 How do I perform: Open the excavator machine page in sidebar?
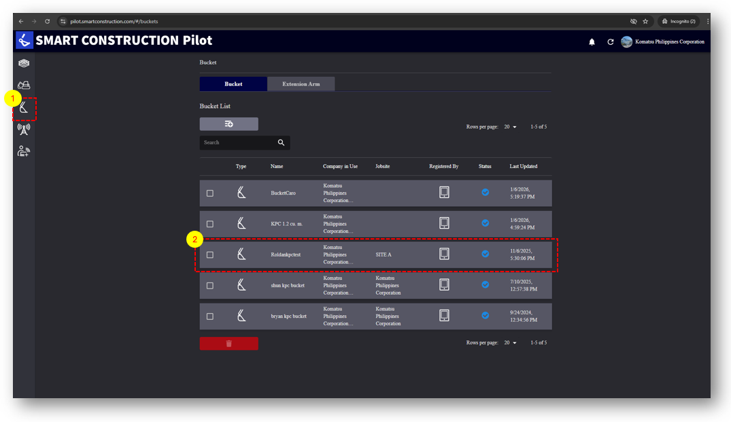coord(24,86)
